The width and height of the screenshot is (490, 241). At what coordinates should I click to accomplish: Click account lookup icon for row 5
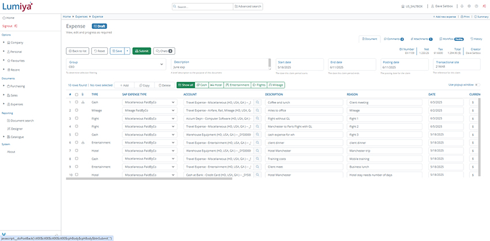258,134
